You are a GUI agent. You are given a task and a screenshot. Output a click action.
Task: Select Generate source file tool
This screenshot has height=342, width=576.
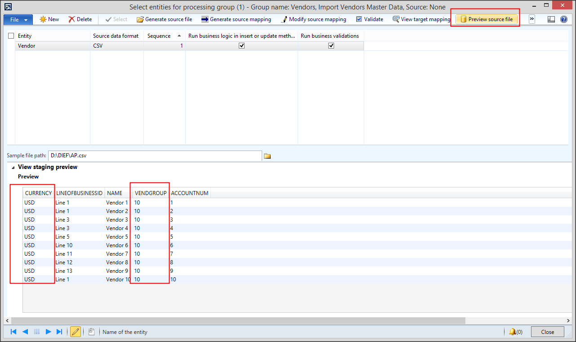tap(165, 19)
